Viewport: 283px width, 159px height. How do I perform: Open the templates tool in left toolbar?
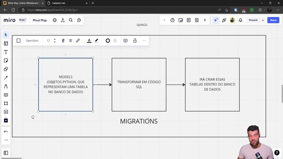[6, 43]
